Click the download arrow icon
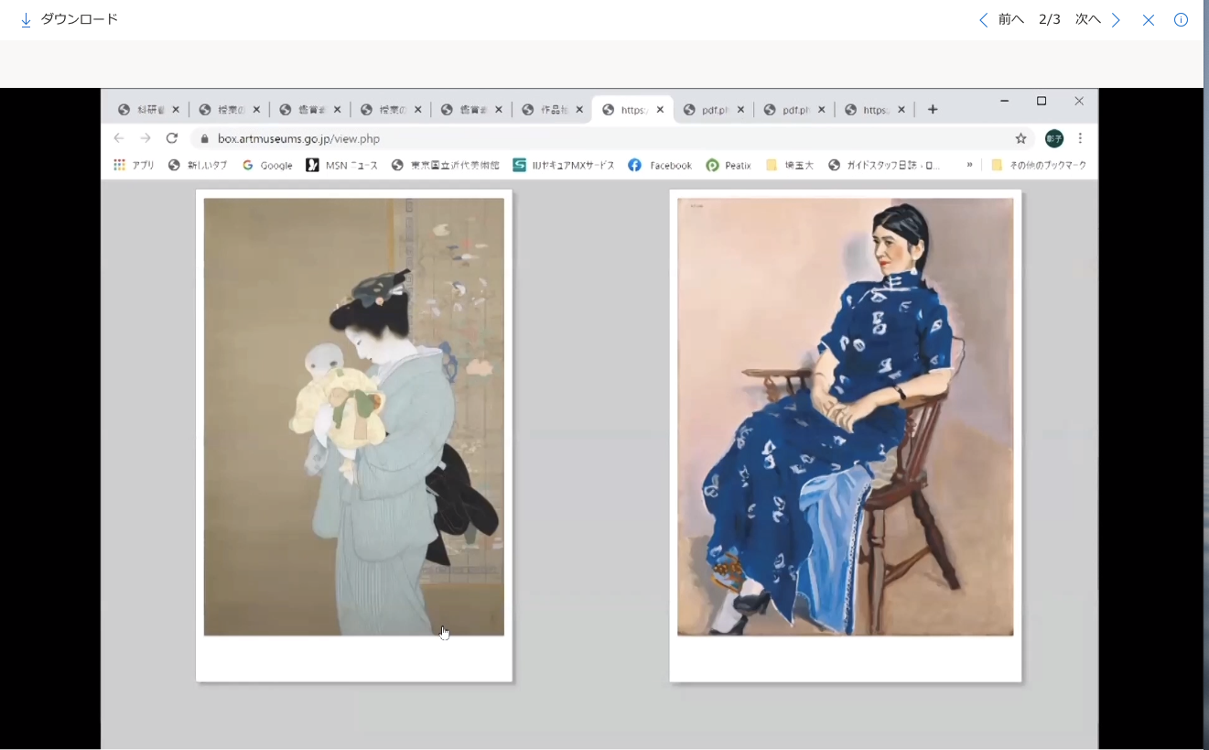The width and height of the screenshot is (1209, 750). pos(26,19)
